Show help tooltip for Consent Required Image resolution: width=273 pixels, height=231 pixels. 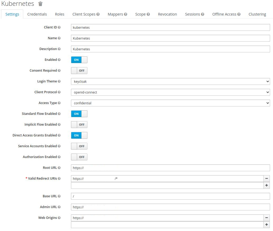pyautogui.click(x=59, y=70)
